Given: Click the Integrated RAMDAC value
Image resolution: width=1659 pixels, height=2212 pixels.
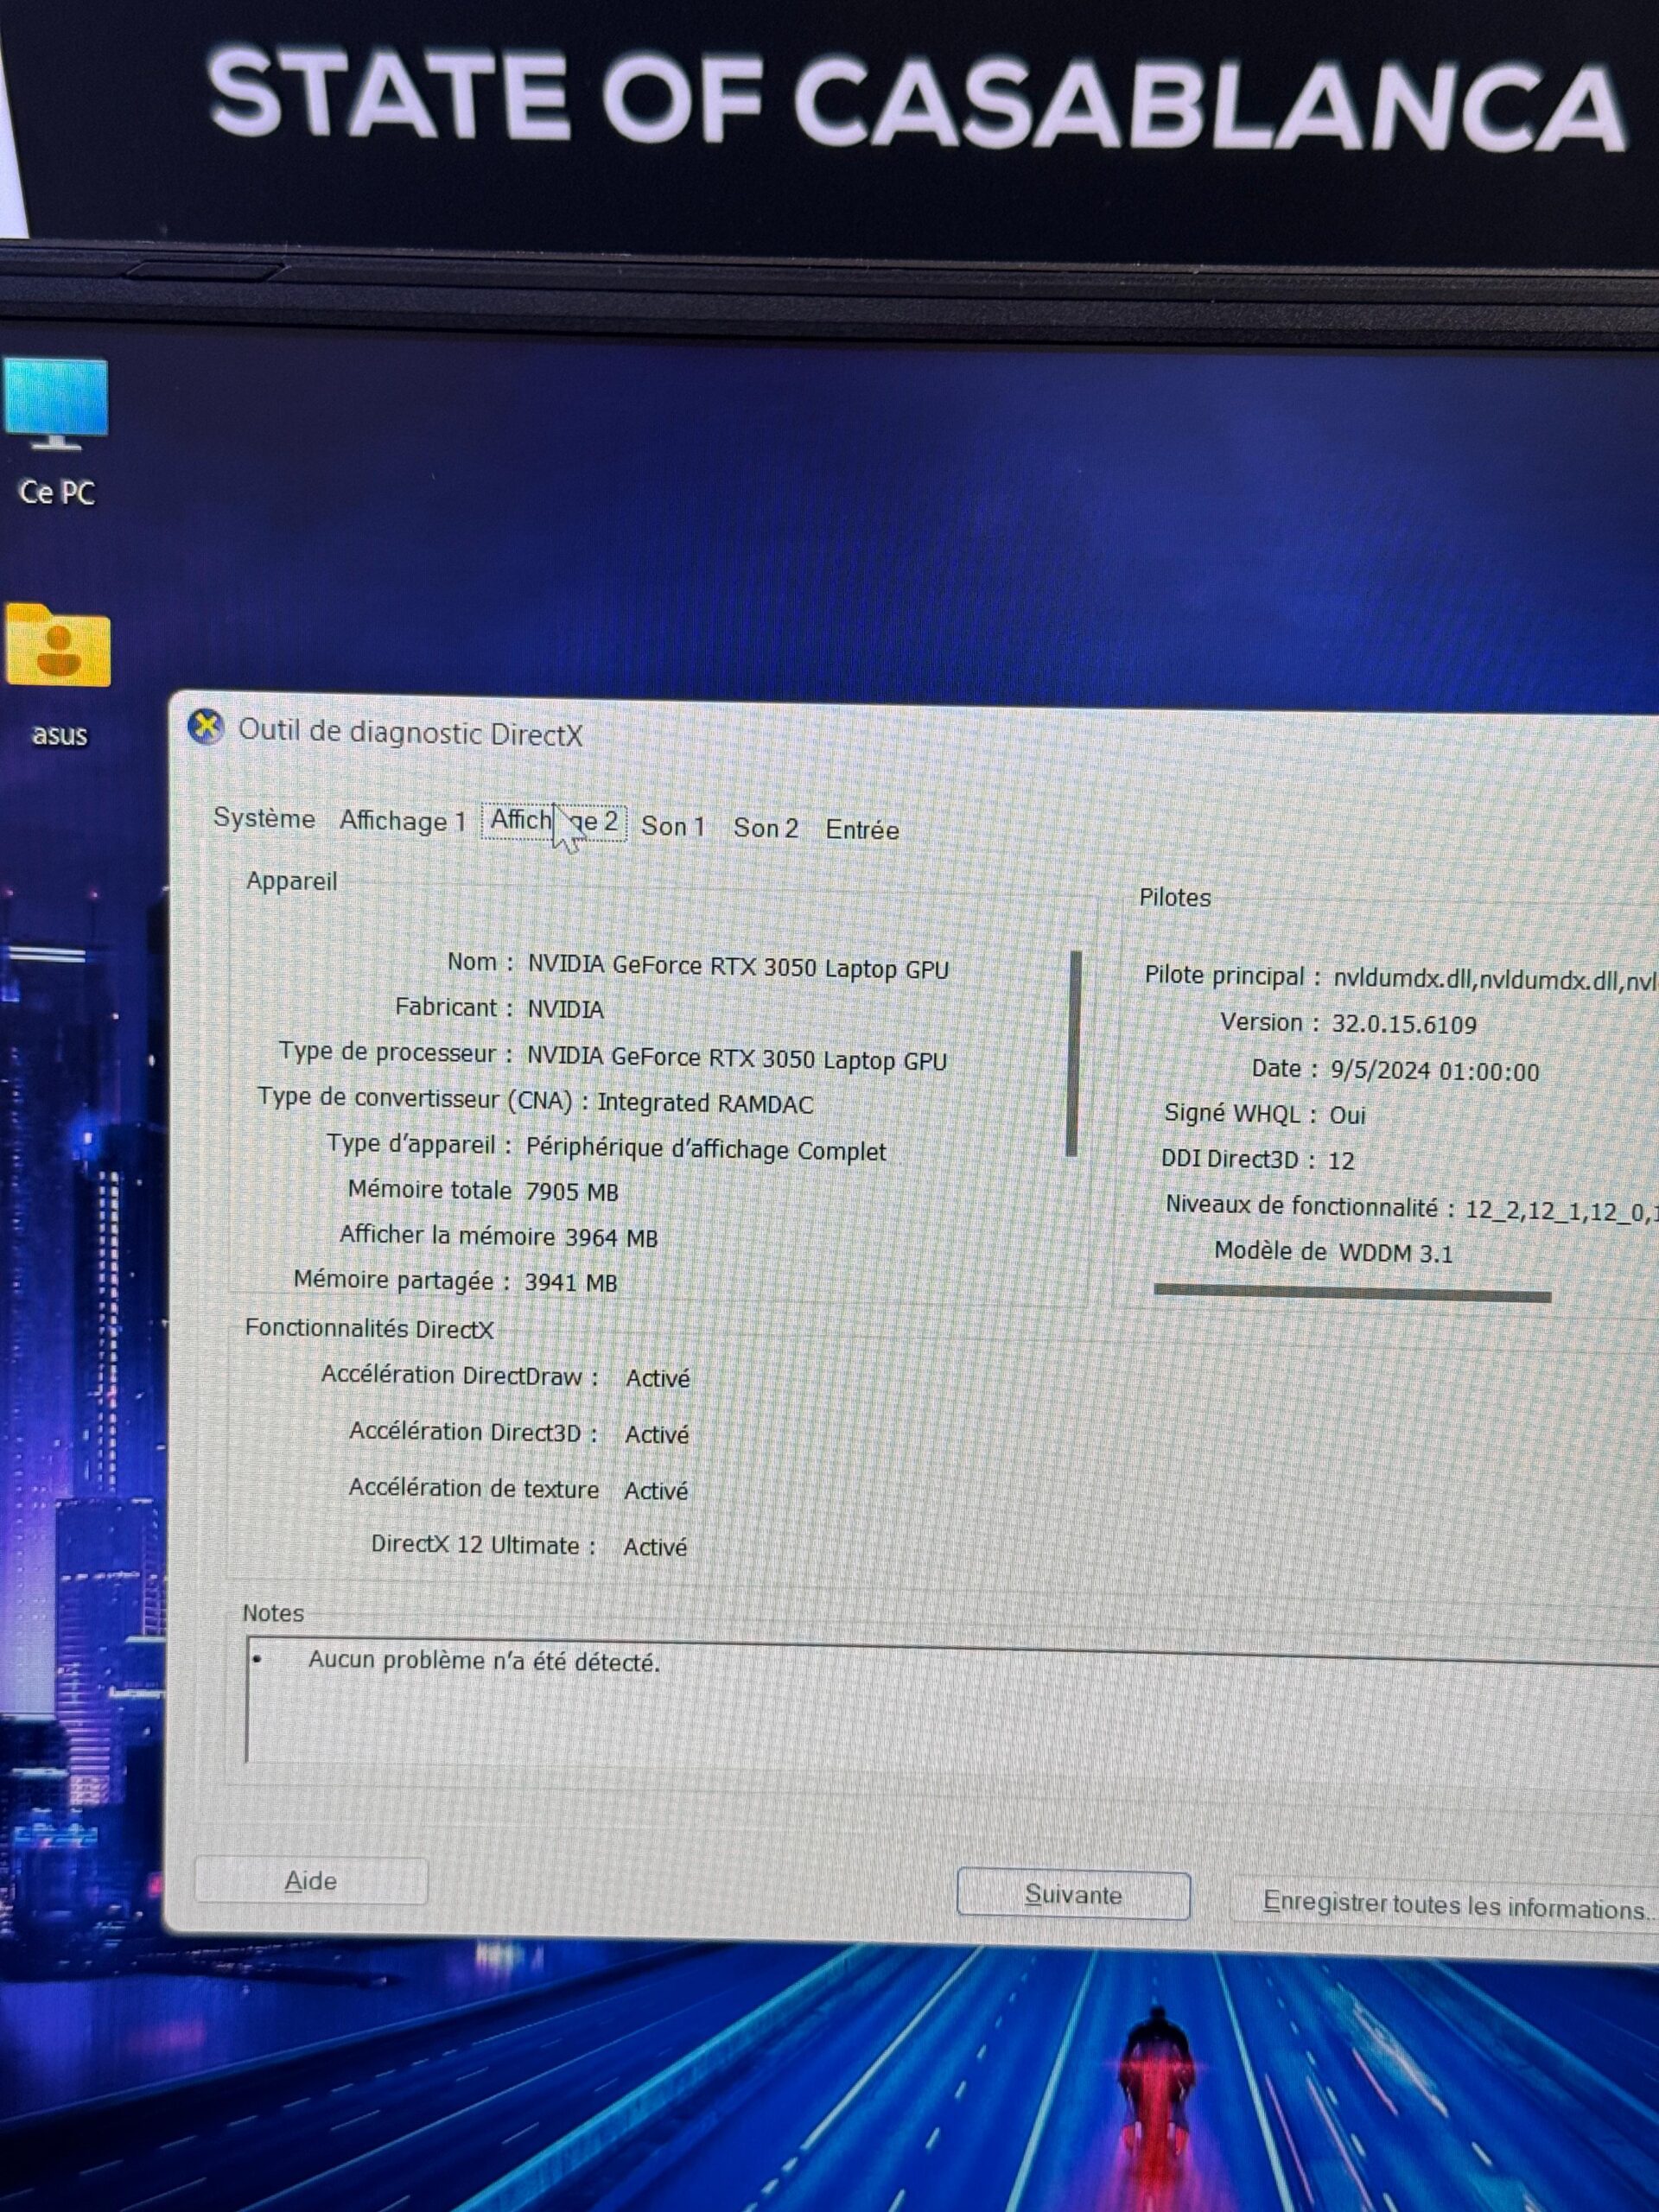Looking at the screenshot, I should (705, 1103).
